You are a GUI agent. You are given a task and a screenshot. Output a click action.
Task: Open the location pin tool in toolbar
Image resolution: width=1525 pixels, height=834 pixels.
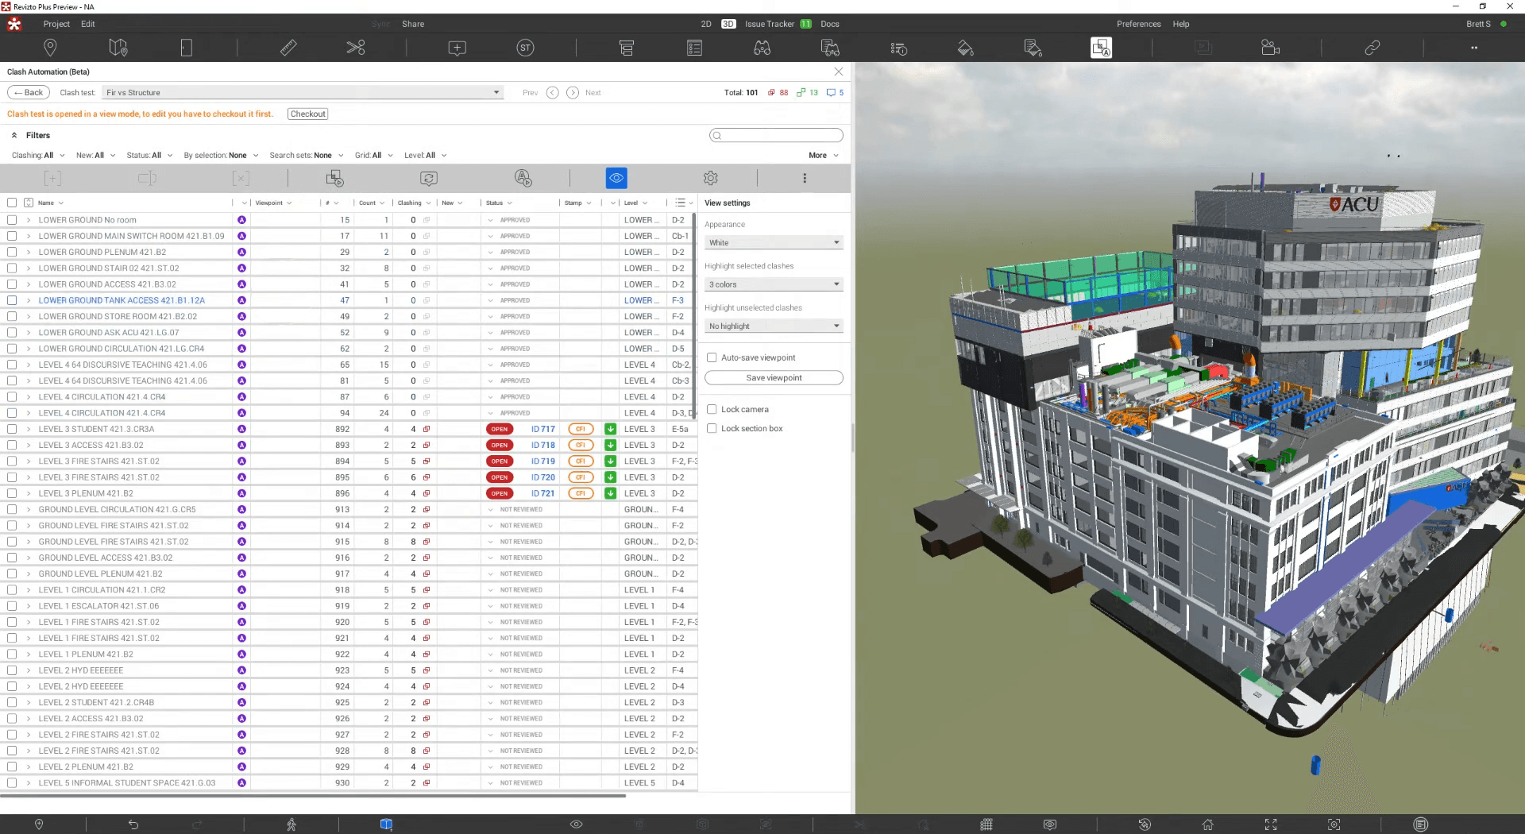50,48
